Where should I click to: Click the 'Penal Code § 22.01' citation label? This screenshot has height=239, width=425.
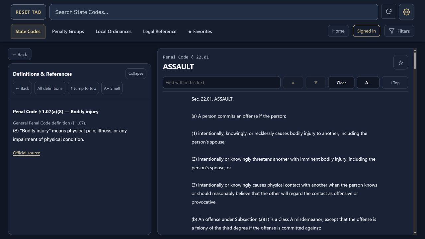point(186,57)
